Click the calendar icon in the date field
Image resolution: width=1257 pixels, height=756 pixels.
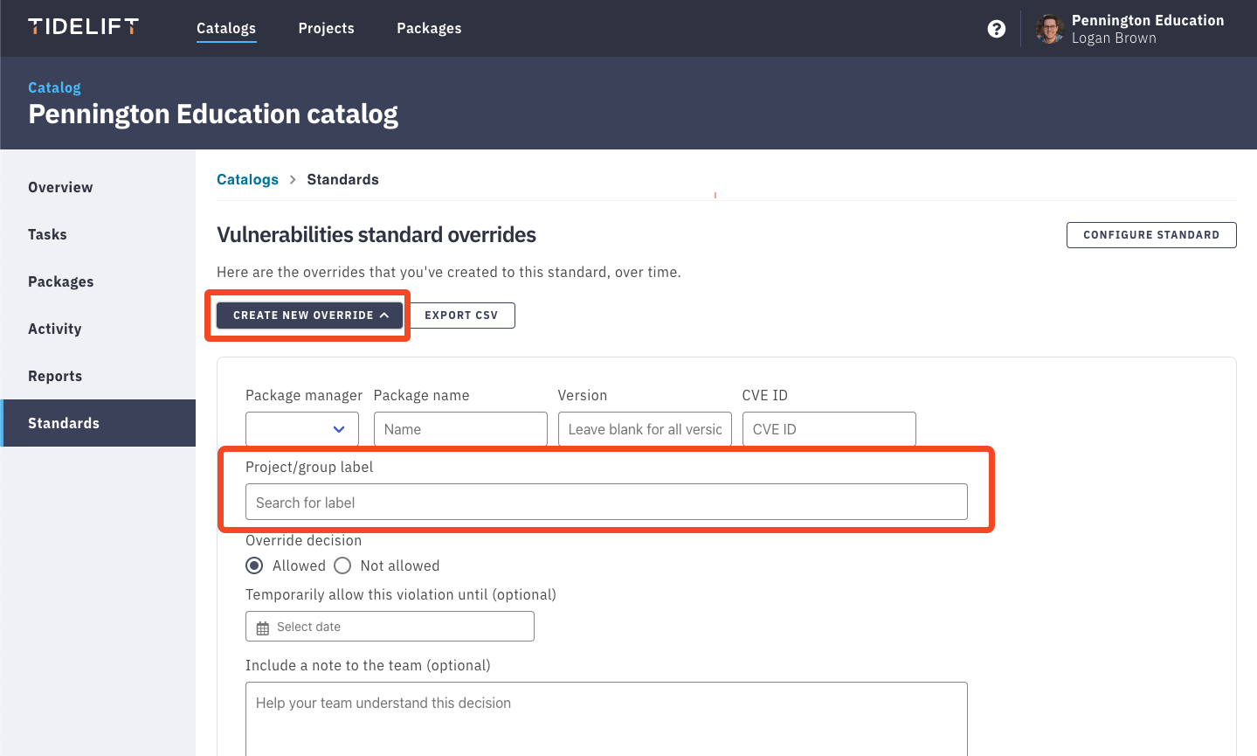pos(263,628)
